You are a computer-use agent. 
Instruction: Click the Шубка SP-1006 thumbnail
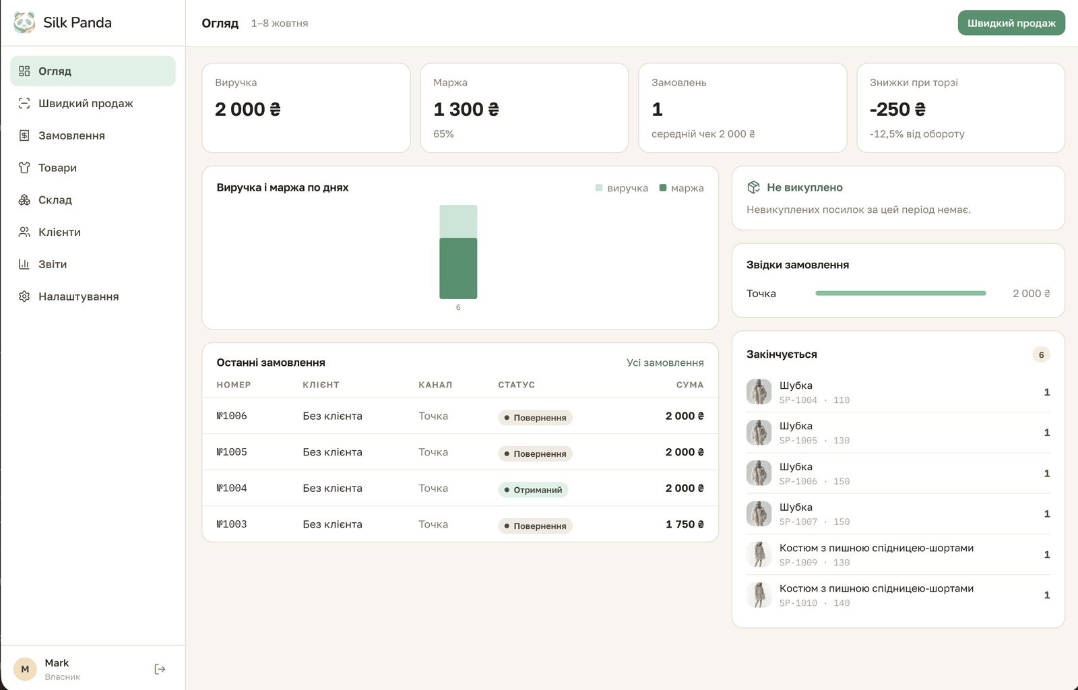tap(759, 473)
